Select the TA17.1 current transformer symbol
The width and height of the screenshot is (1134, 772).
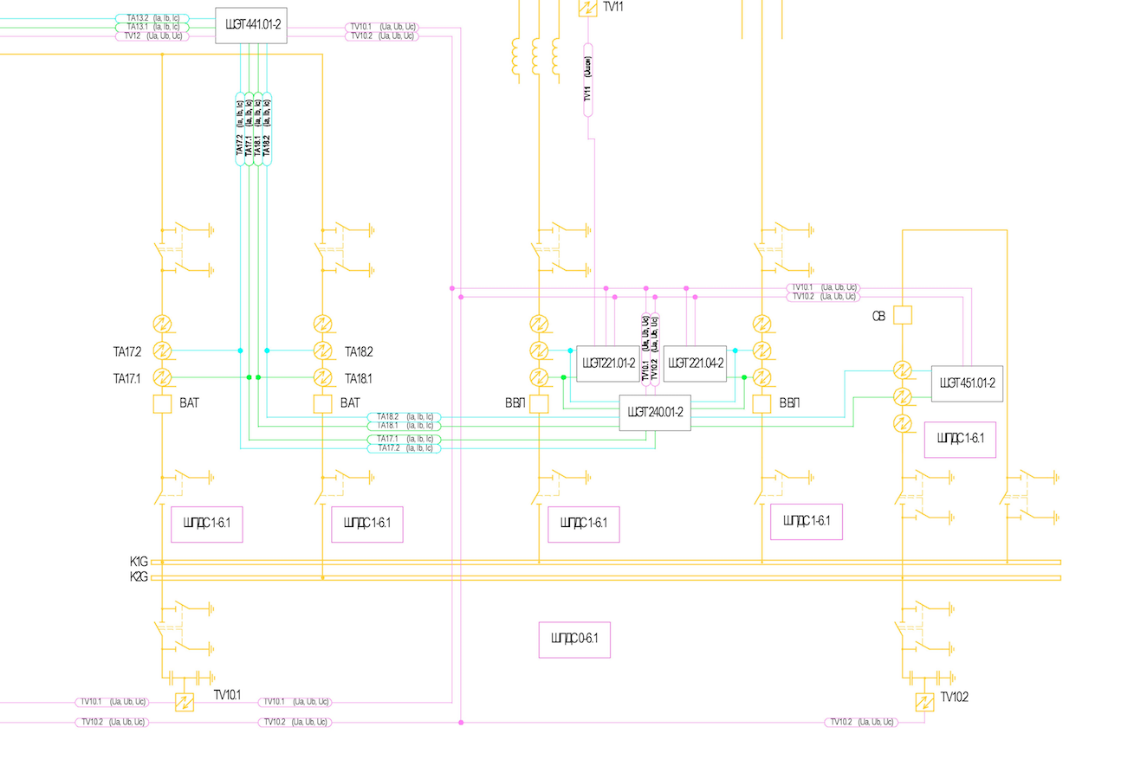pyautogui.click(x=162, y=377)
